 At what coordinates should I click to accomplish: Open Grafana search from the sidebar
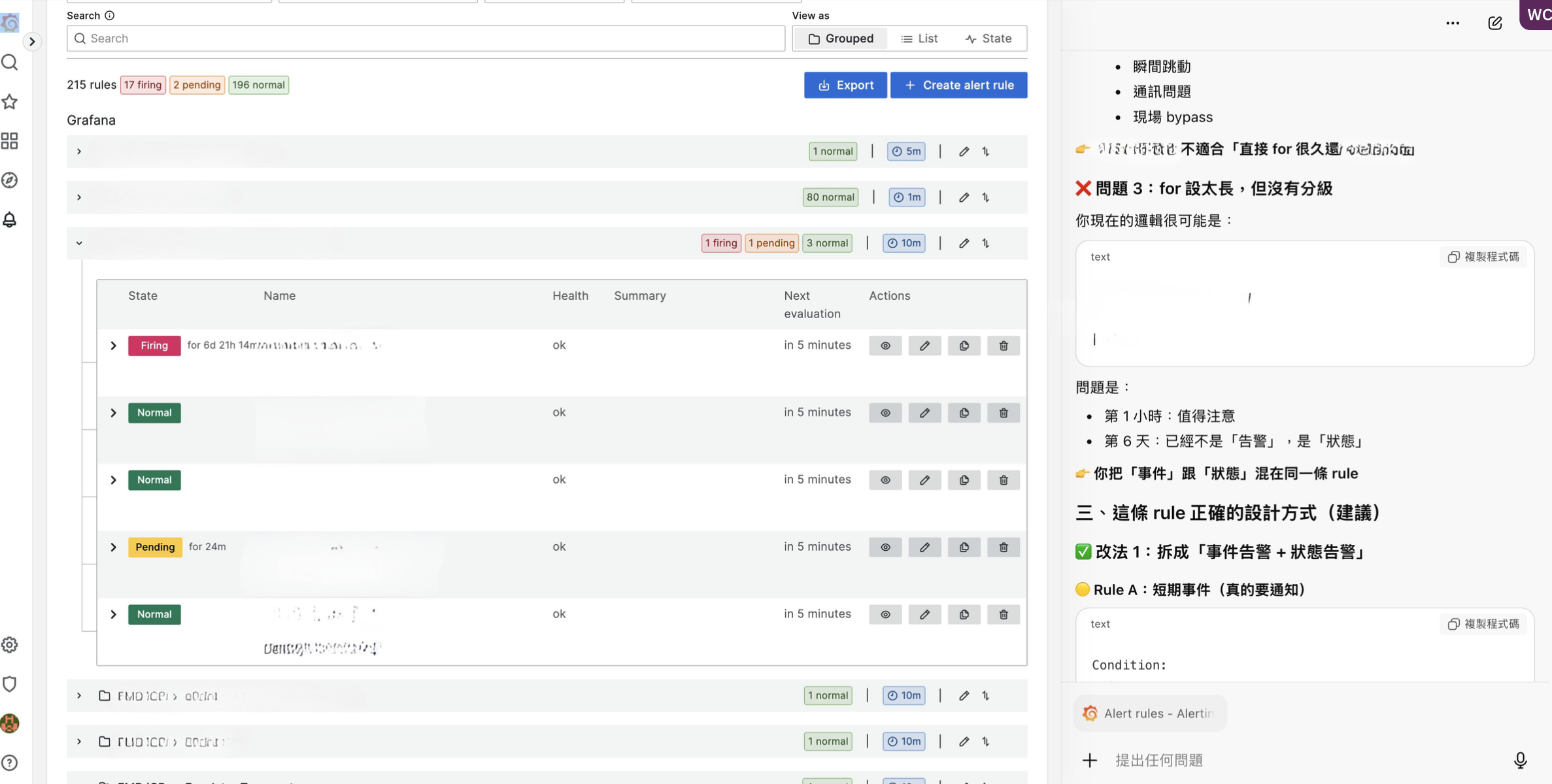(x=10, y=62)
